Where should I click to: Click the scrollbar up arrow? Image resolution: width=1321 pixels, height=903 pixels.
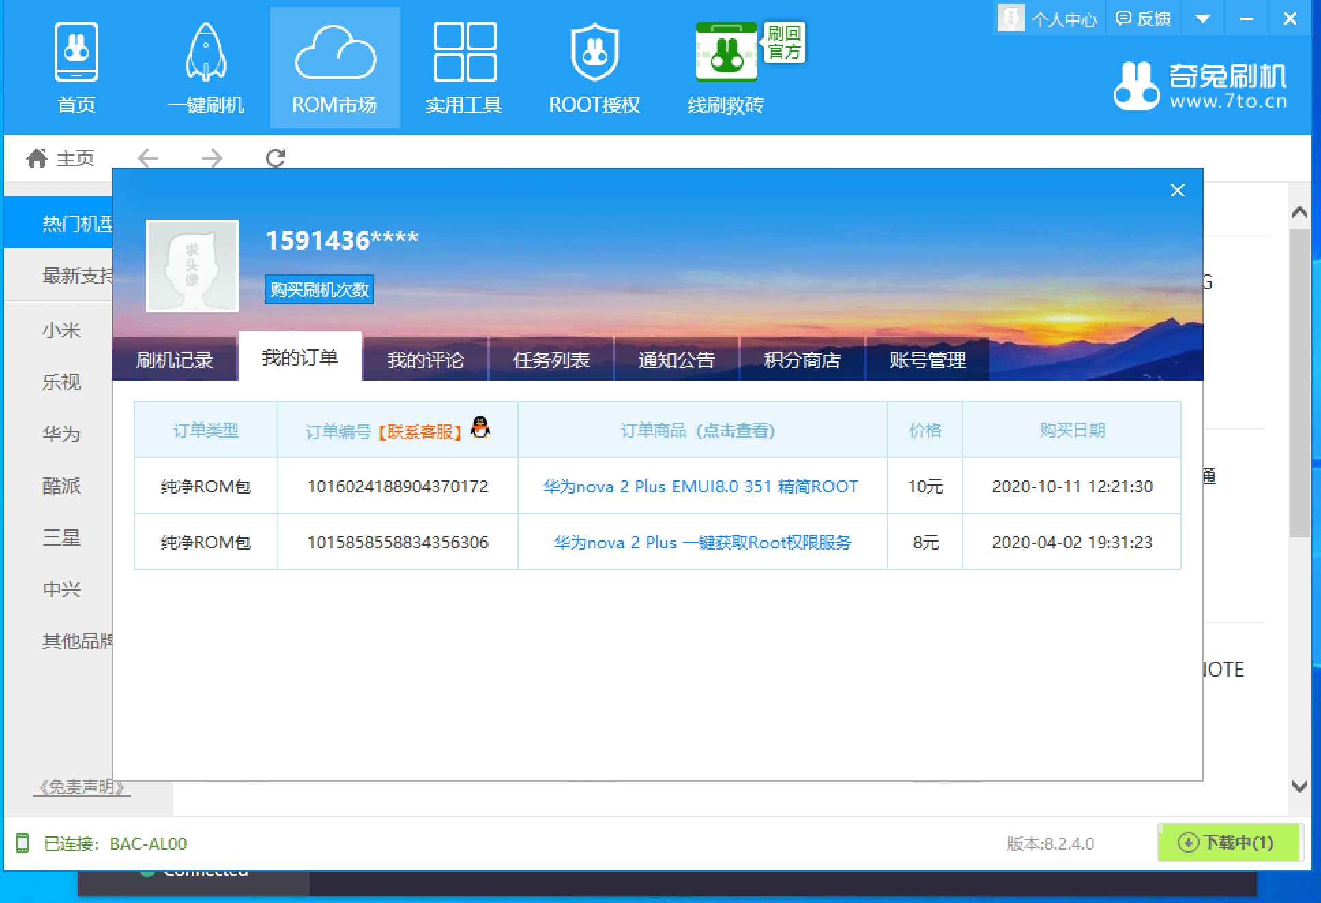pos(1300,213)
